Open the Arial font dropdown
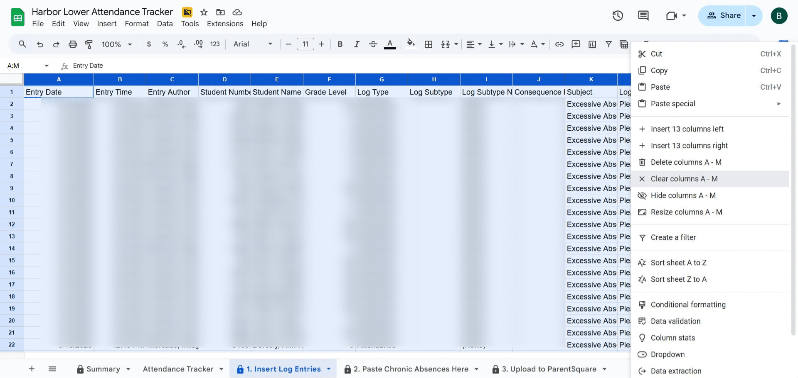798x378 pixels. (x=253, y=44)
